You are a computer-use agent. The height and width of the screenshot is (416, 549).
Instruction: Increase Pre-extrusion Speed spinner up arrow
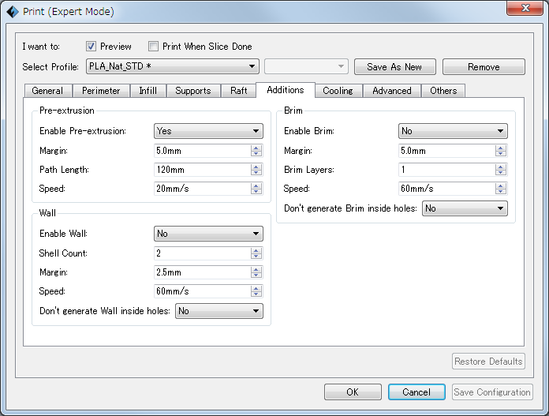256,186
